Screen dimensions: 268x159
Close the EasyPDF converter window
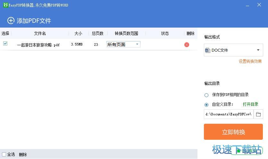point(259,5)
